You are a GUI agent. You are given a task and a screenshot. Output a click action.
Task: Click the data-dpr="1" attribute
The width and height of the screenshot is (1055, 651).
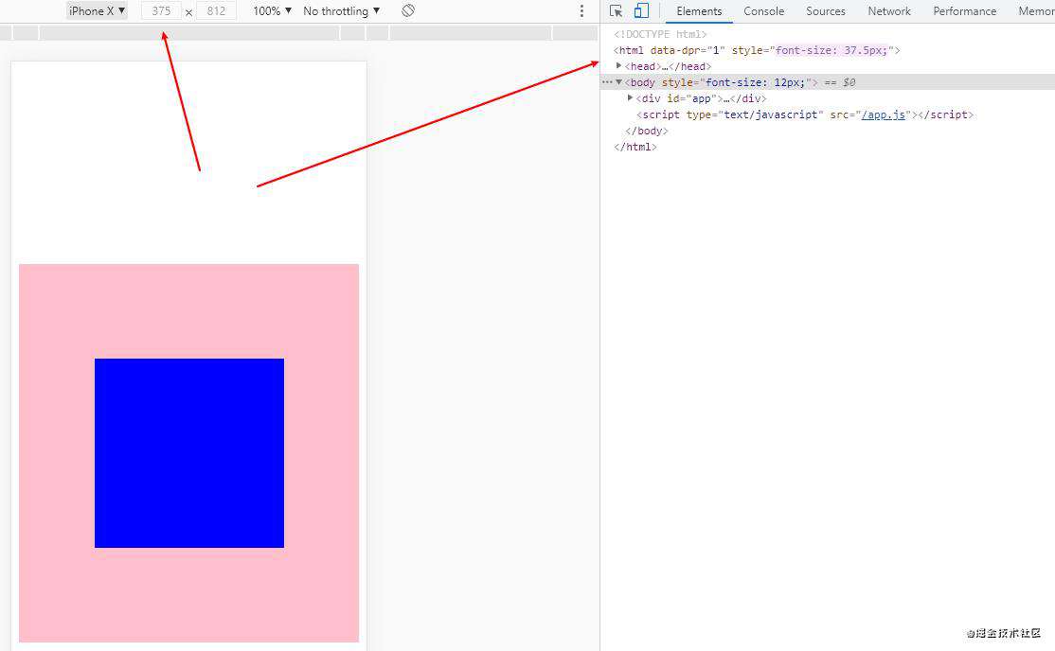click(x=688, y=50)
